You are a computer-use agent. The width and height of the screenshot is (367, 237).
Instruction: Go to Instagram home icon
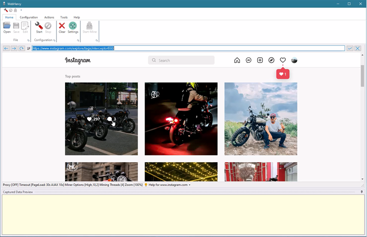point(237,61)
